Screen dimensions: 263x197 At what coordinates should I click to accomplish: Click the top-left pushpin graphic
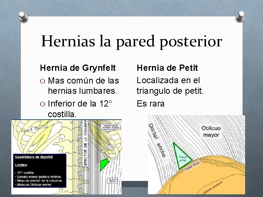(x=23, y=17)
